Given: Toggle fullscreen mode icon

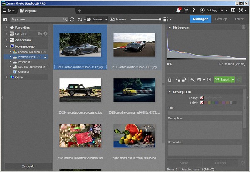Looking at the screenshot, I should (x=241, y=10).
